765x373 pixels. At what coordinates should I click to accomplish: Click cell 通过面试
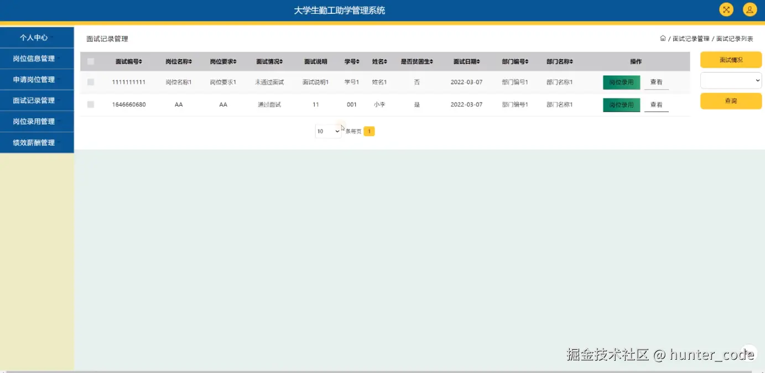(x=269, y=104)
